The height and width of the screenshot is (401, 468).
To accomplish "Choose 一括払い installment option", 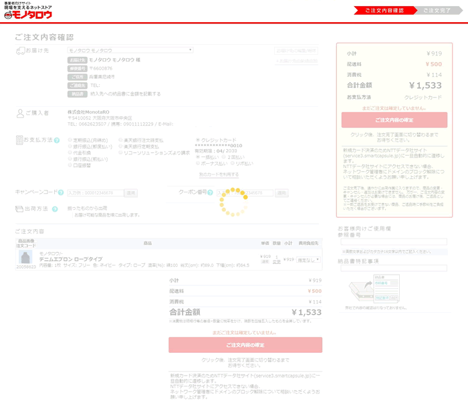I will pyautogui.click(x=198, y=156).
